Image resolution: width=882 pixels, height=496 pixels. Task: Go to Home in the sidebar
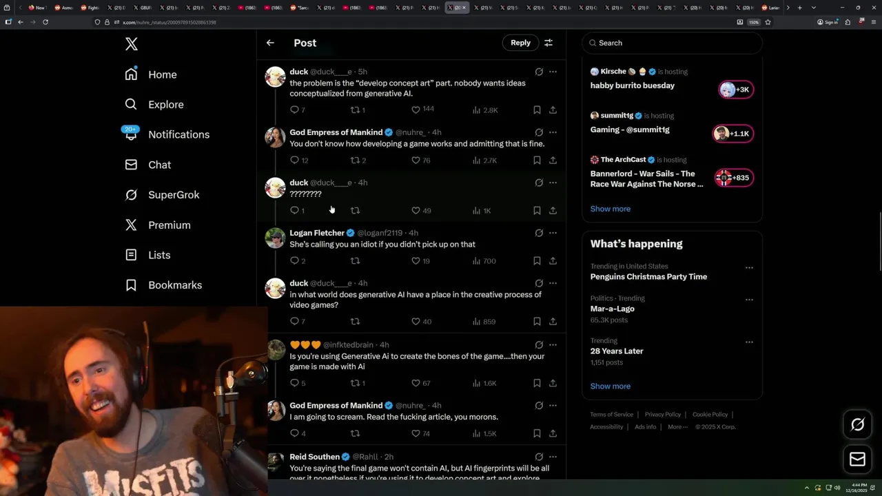[151, 74]
